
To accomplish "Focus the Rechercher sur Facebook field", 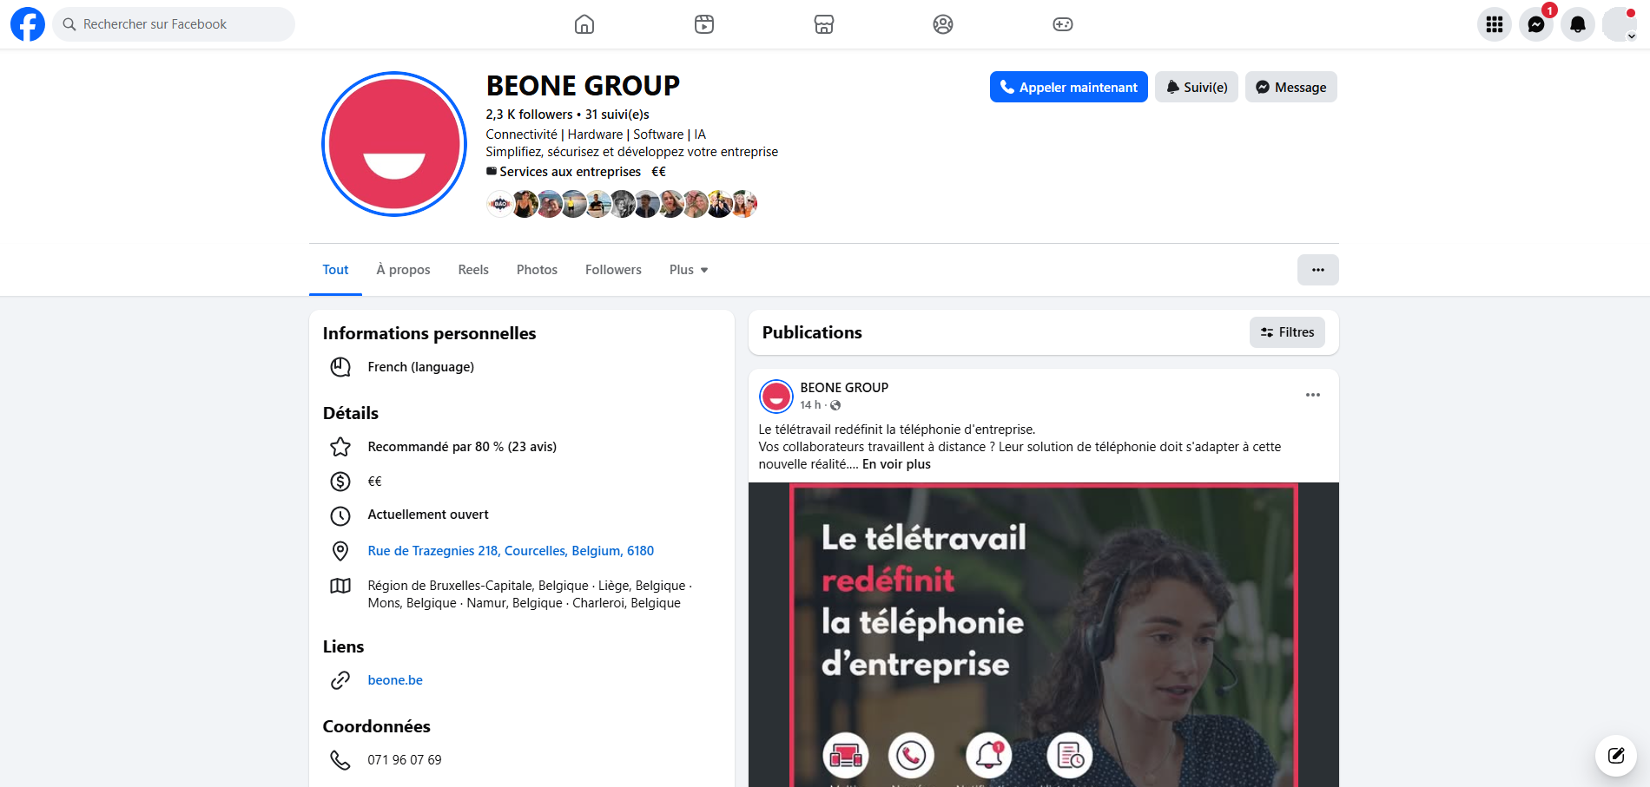I will pyautogui.click(x=174, y=24).
